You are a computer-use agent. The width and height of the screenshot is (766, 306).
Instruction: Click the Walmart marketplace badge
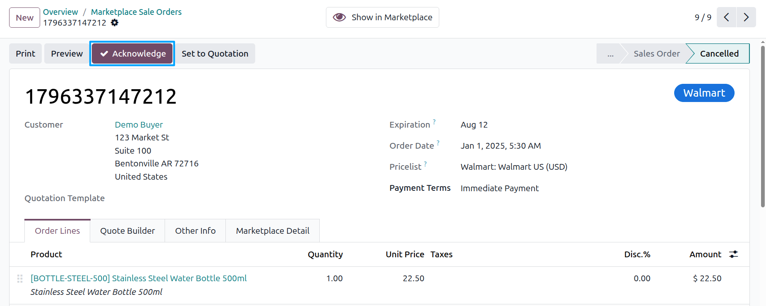(x=704, y=93)
